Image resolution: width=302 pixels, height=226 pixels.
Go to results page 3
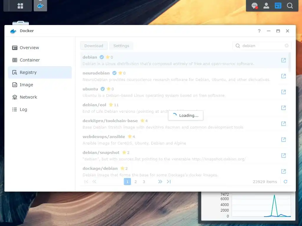[144, 182]
